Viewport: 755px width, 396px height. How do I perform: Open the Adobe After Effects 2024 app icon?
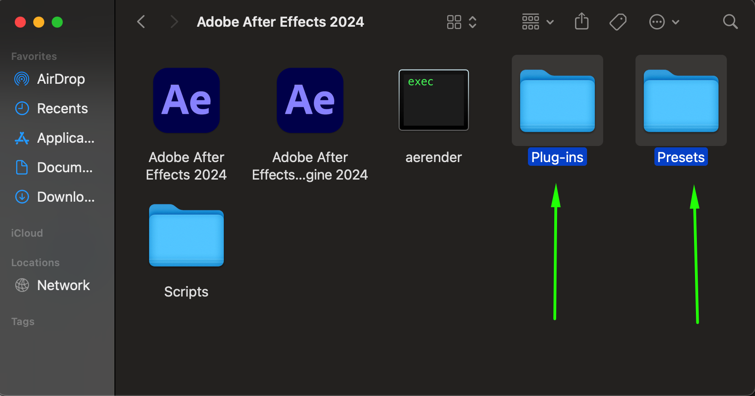pyautogui.click(x=186, y=100)
